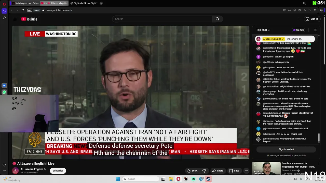Send page with the paper plane icon
Image resolution: width=326 pixels, height=183 pixels.
click(x=305, y=10)
